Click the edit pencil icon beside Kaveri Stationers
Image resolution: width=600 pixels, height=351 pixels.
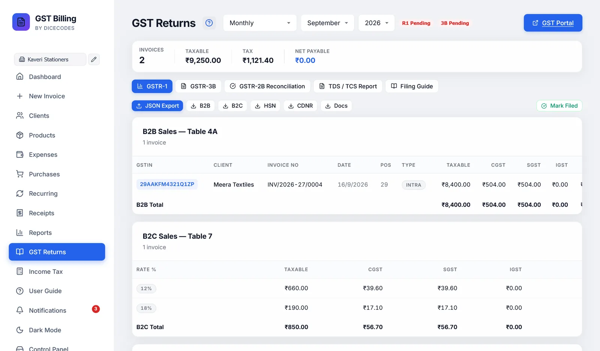[94, 59]
